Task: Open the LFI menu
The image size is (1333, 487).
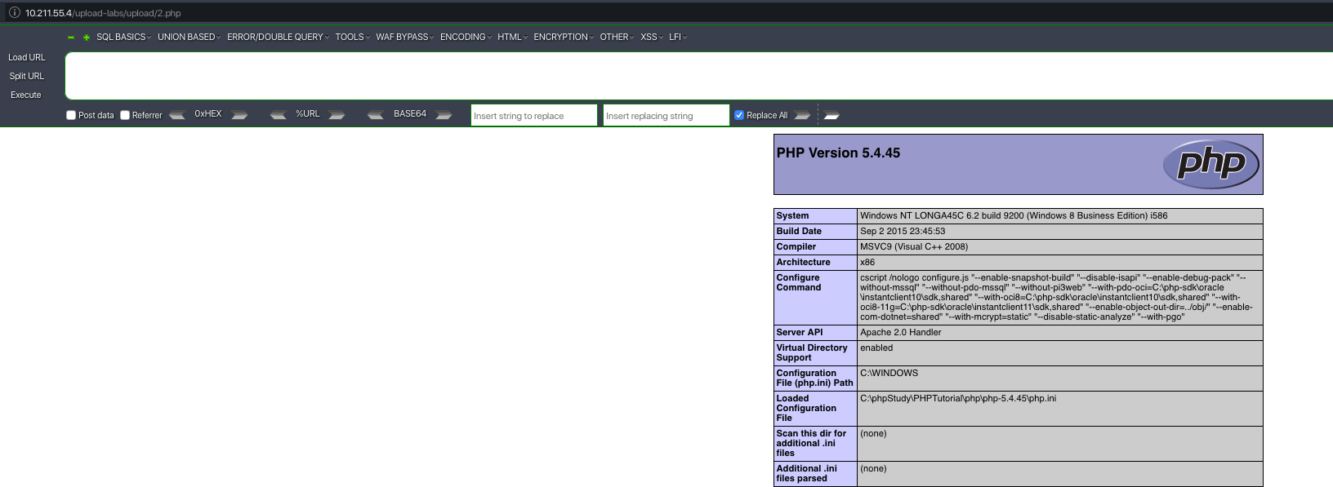Action: pos(678,37)
